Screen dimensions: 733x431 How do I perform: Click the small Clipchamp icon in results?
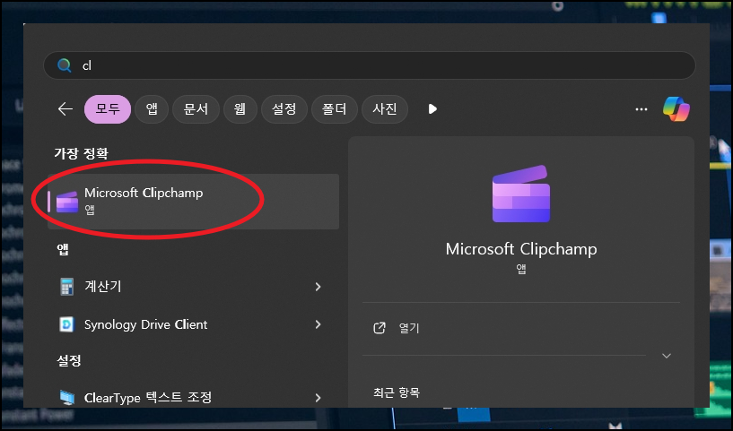(67, 202)
